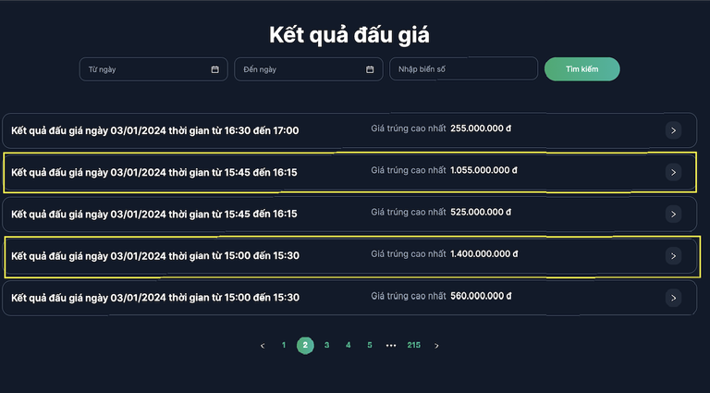Expand the 560.000.000 đ auction result row

pyautogui.click(x=673, y=298)
